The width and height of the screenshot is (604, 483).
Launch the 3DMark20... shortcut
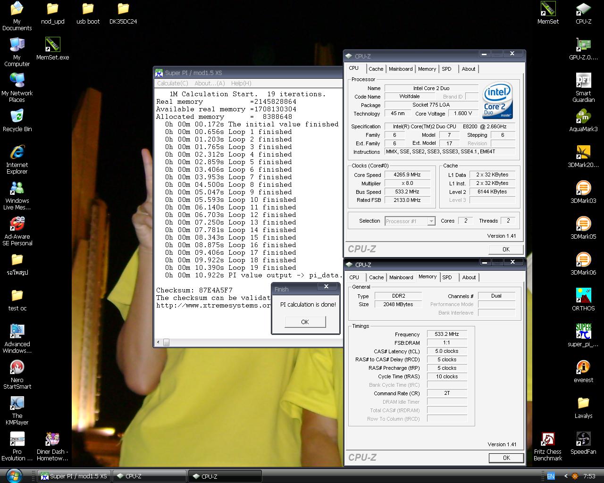click(x=583, y=156)
